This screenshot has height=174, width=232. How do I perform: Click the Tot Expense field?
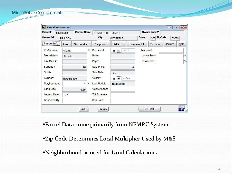[123, 95]
